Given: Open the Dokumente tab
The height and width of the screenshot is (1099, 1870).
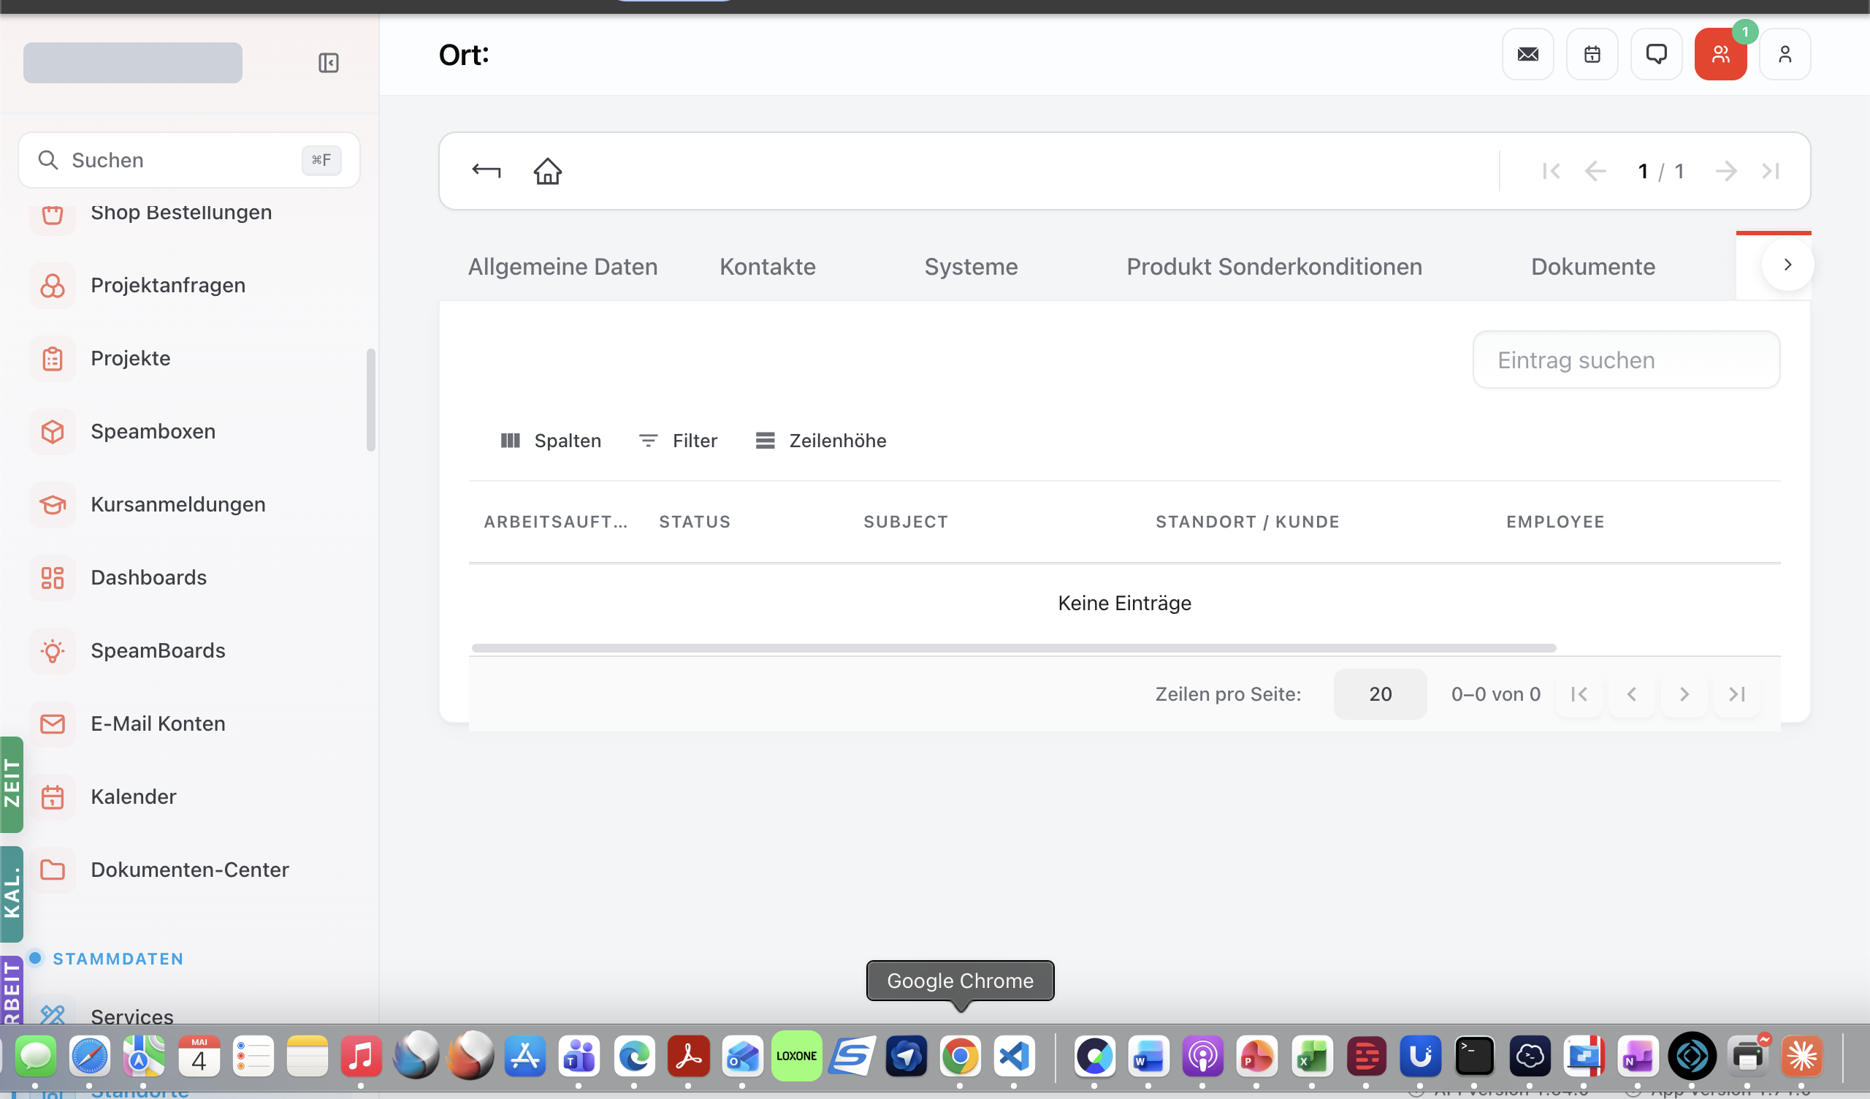Looking at the screenshot, I should (x=1592, y=267).
